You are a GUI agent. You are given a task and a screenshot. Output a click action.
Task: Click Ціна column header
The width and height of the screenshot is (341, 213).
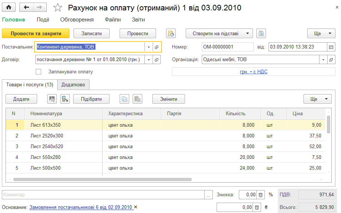(x=306, y=114)
